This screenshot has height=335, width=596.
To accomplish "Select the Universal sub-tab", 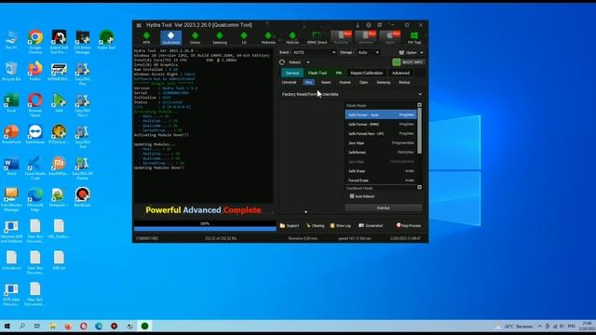I will click(x=289, y=83).
